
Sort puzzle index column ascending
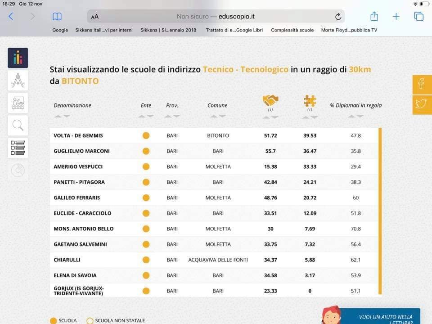click(x=306, y=117)
